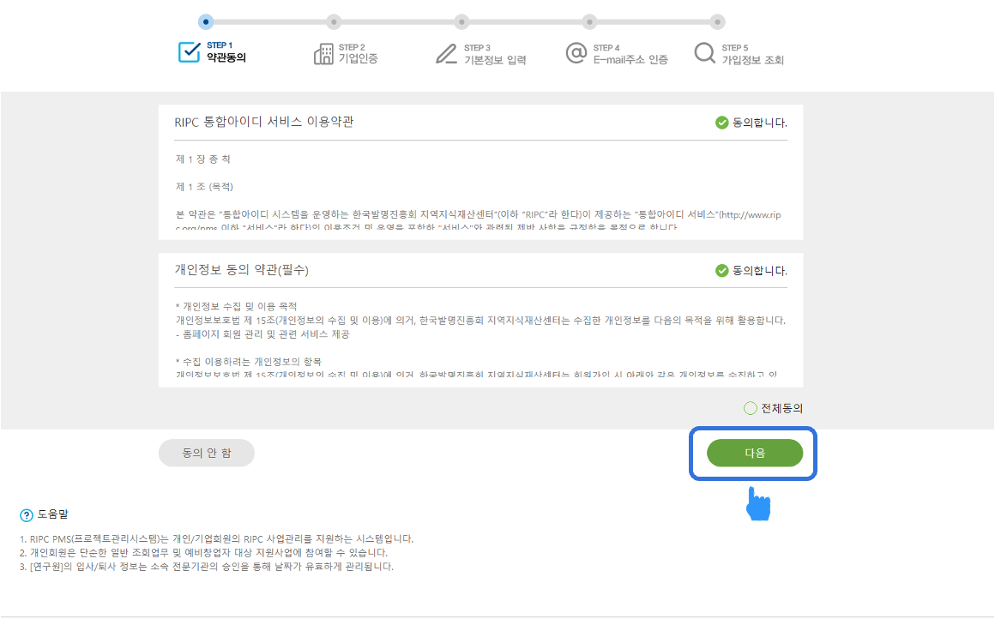Image resolution: width=995 pixels, height=619 pixels.
Task: Click the active first progress dot
Action: tap(205, 21)
